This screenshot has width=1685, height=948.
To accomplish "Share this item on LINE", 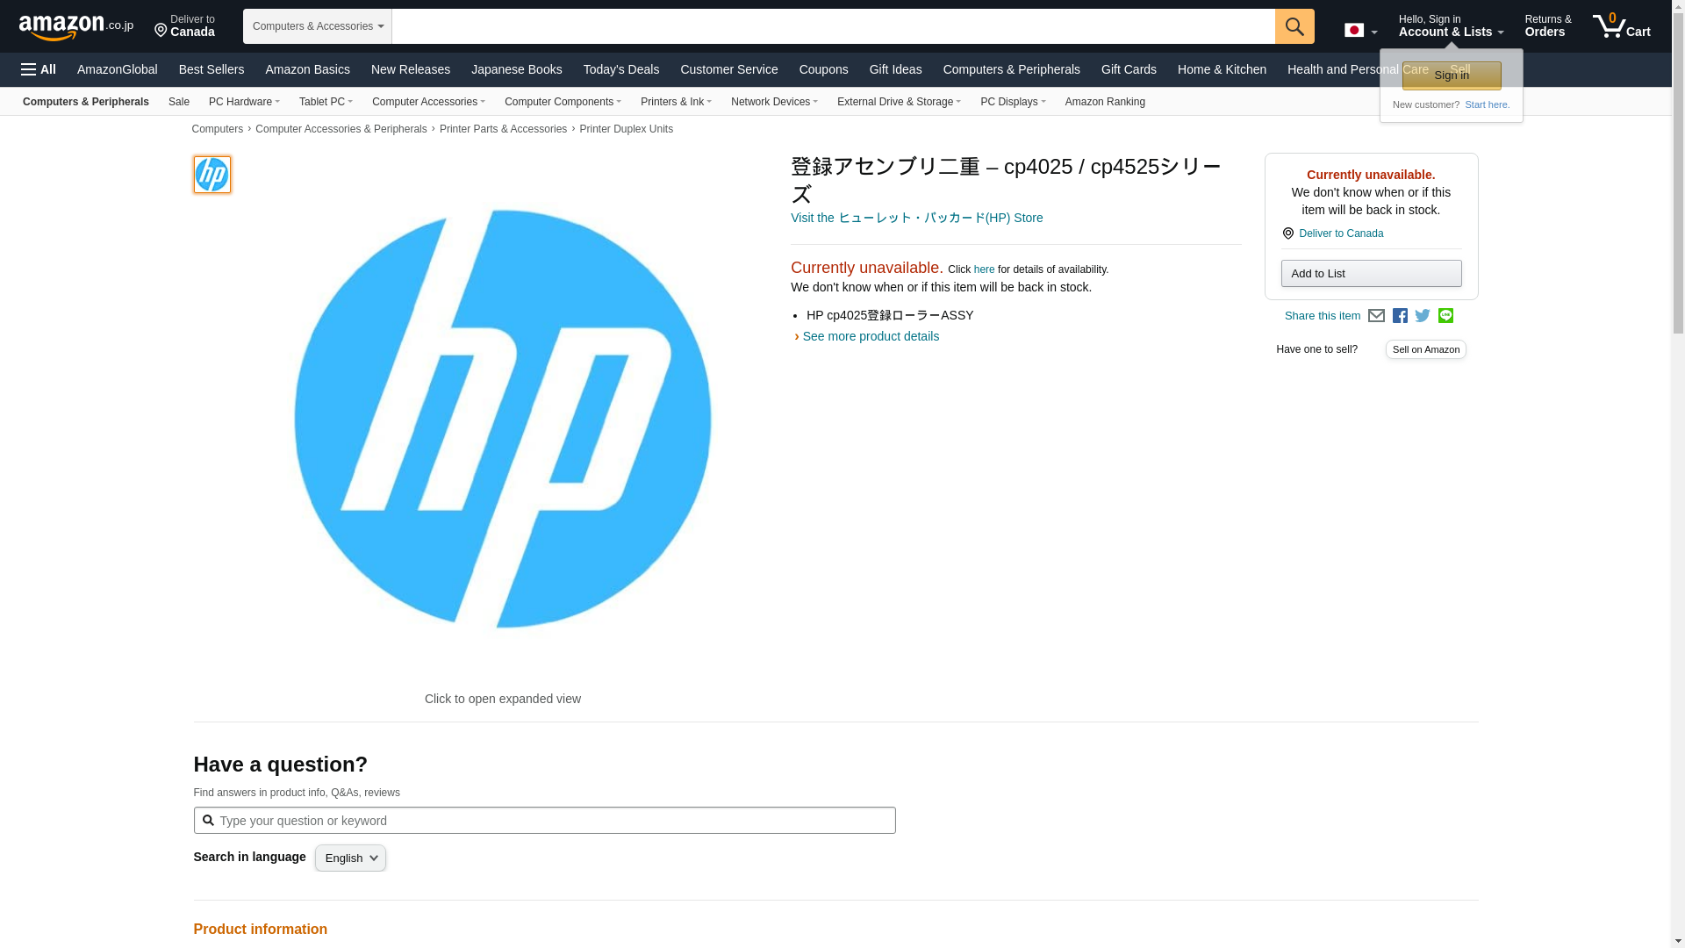I will [x=1445, y=316].
